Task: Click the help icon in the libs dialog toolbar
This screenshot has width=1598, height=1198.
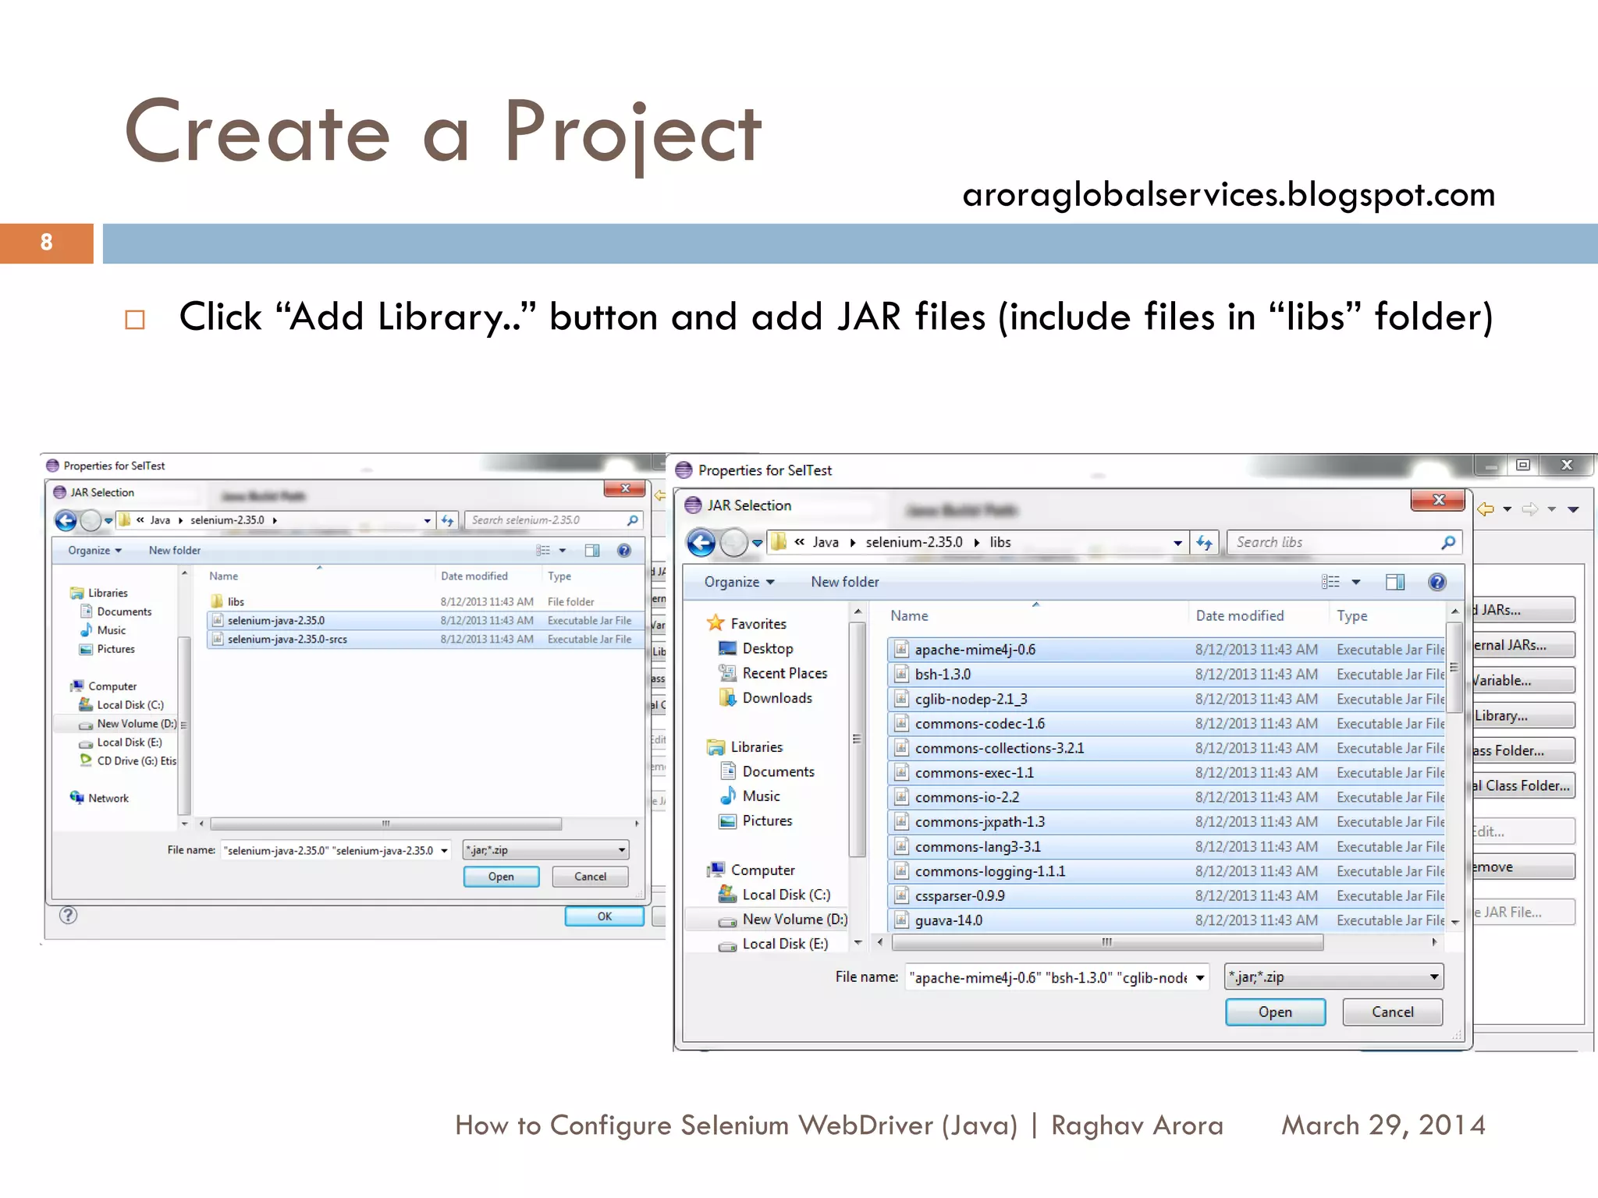Action: point(1436,582)
